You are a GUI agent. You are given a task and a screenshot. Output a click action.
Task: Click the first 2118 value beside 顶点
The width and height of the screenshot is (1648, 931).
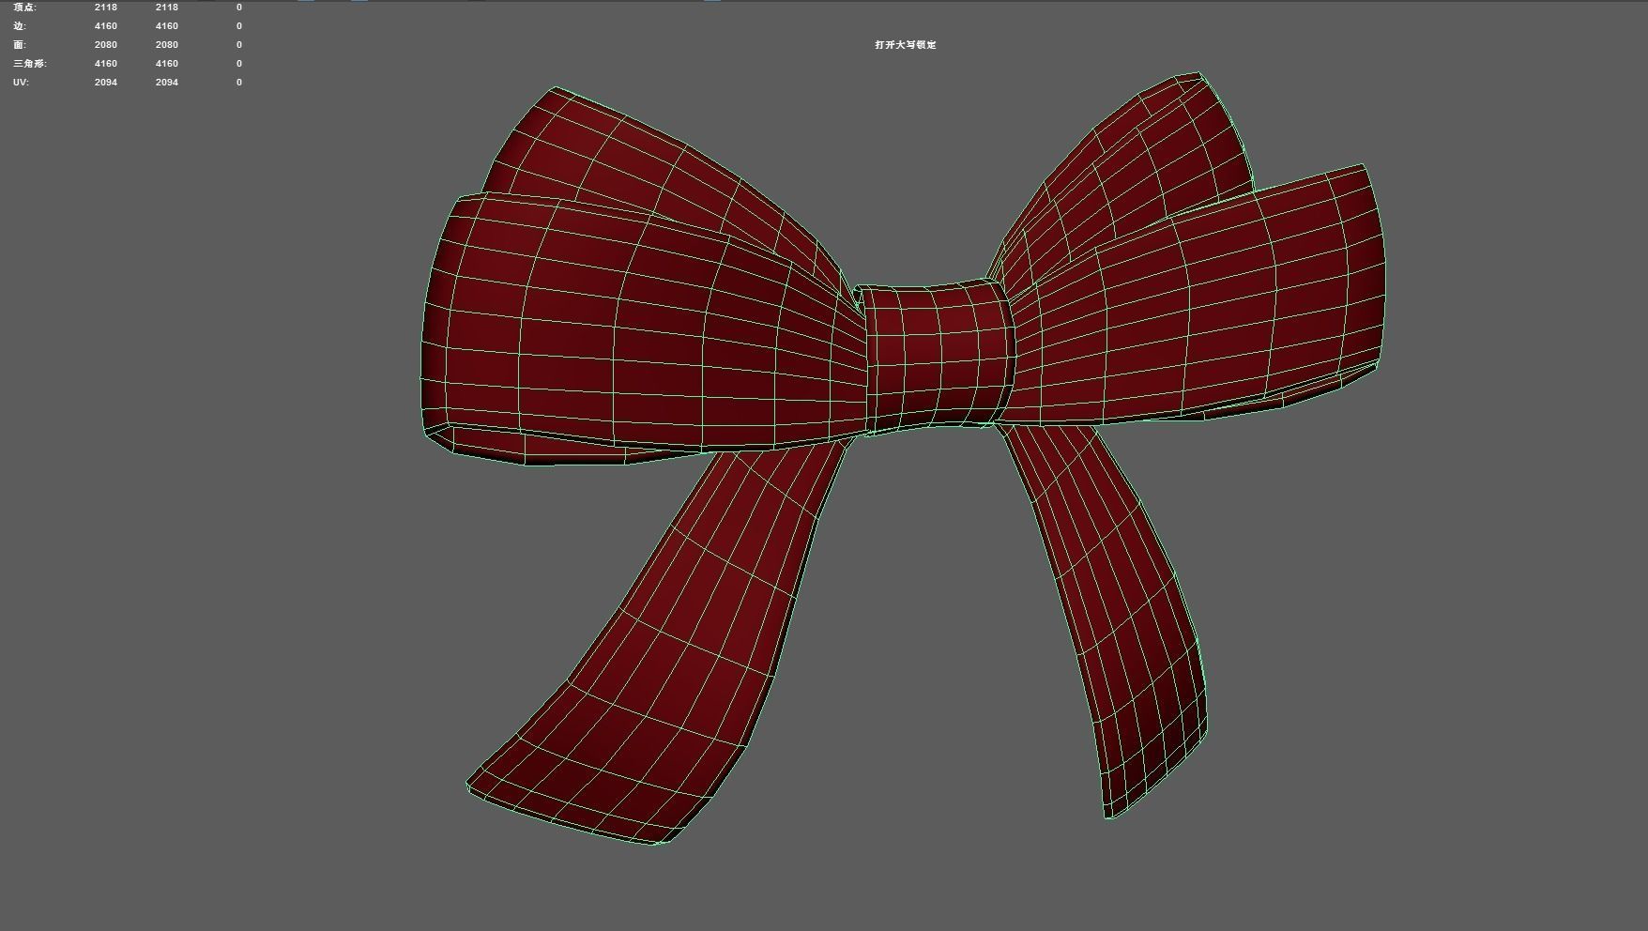tap(106, 8)
